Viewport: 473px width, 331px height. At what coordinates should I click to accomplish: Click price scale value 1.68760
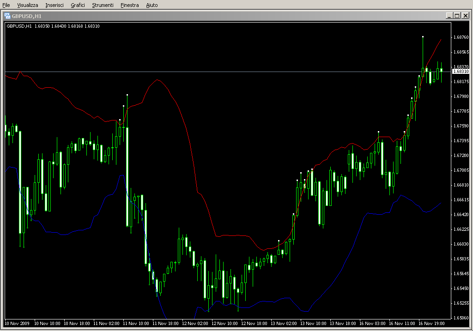[461, 37]
